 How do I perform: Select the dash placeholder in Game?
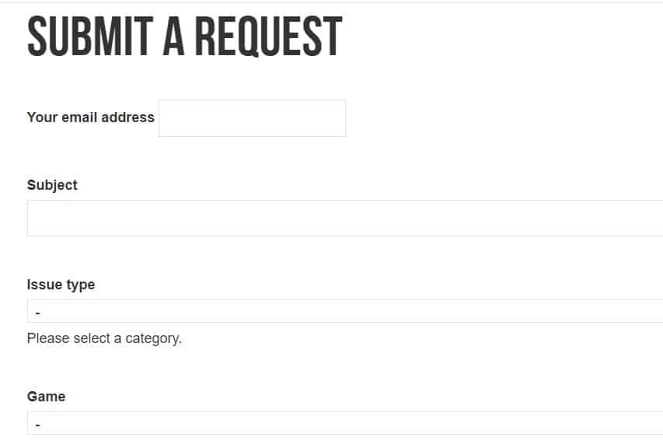38,425
